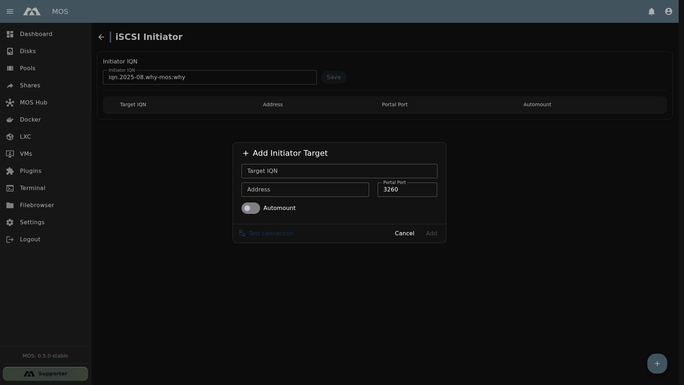Click the Address column header
Screen dimensions: 684x385
273,104
